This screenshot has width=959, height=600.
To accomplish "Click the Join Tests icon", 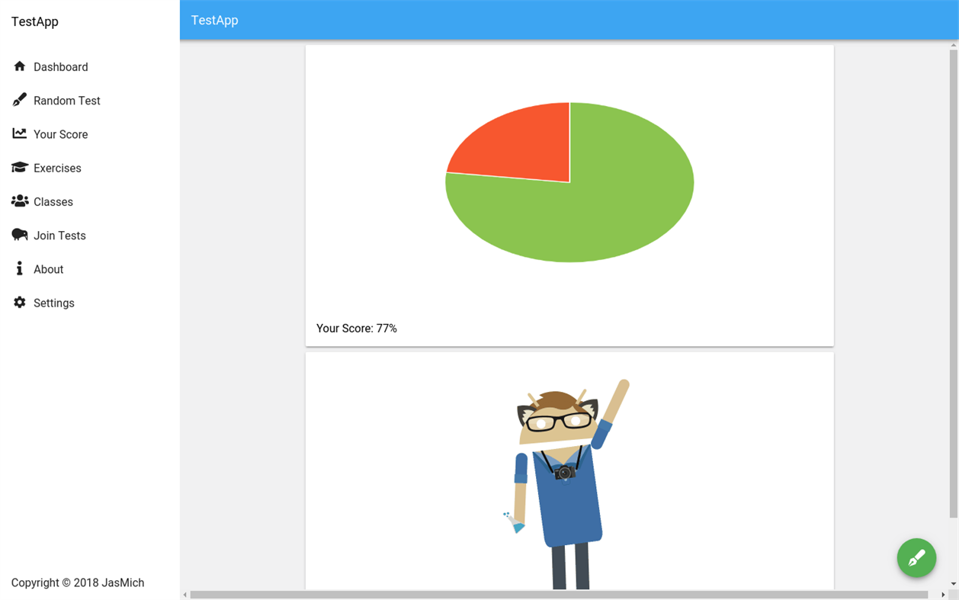I will click(19, 235).
